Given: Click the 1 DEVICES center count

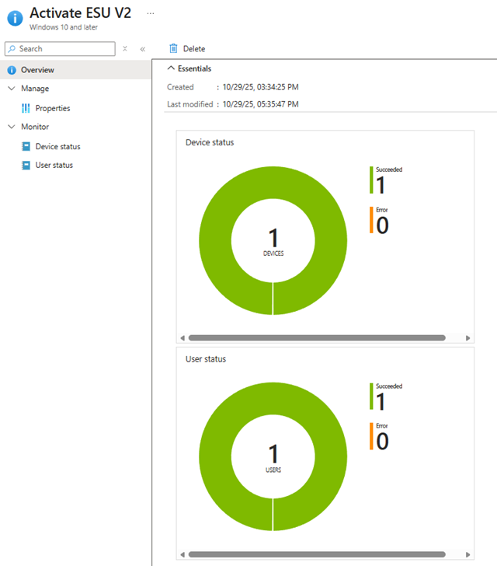Looking at the screenshot, I should point(273,242).
